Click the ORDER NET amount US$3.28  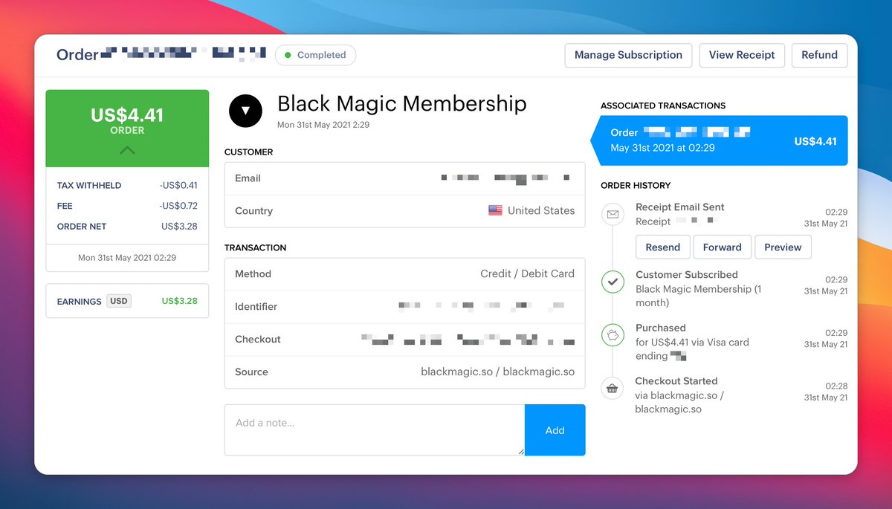tap(180, 226)
